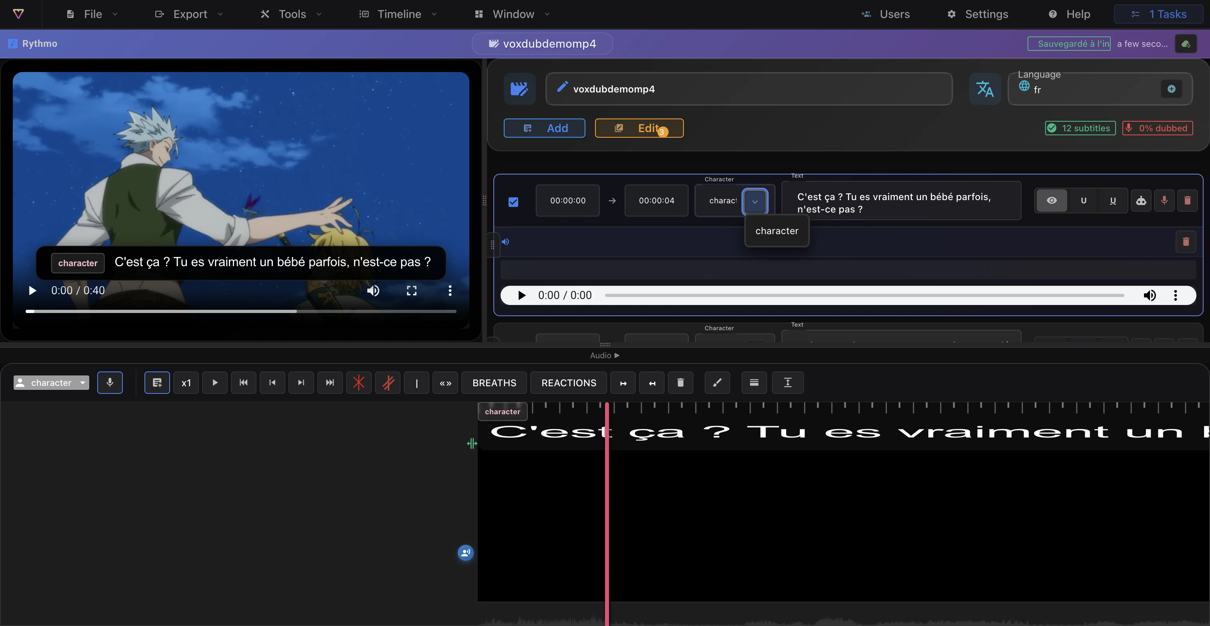Play the timeline
The height and width of the screenshot is (626, 1210).
215,383
